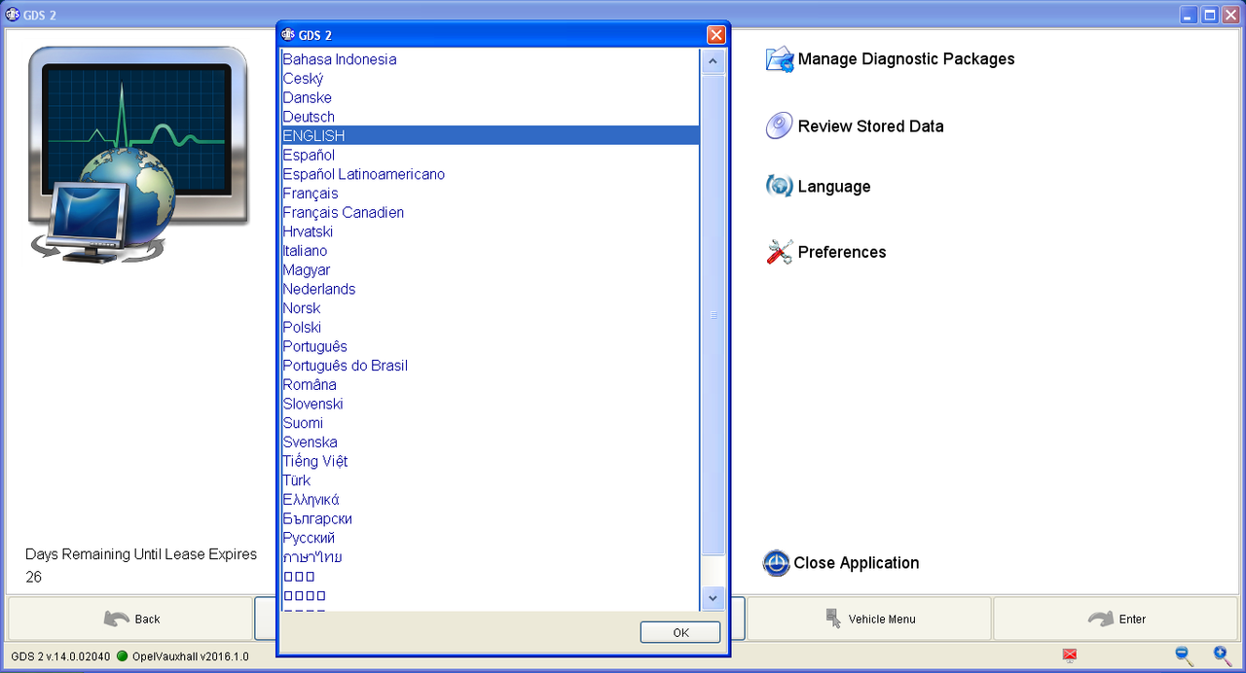Viewport: 1246px width, 673px height.
Task: Click the Review Stored Data disc icon
Action: pyautogui.click(x=779, y=125)
